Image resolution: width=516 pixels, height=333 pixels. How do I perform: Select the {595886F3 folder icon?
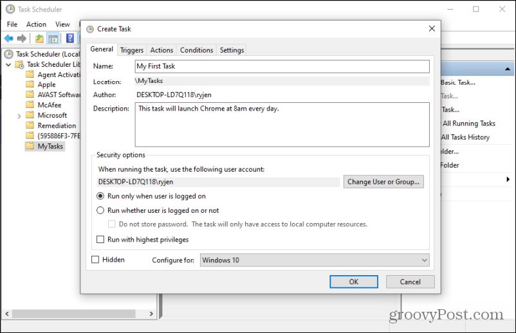click(x=30, y=136)
